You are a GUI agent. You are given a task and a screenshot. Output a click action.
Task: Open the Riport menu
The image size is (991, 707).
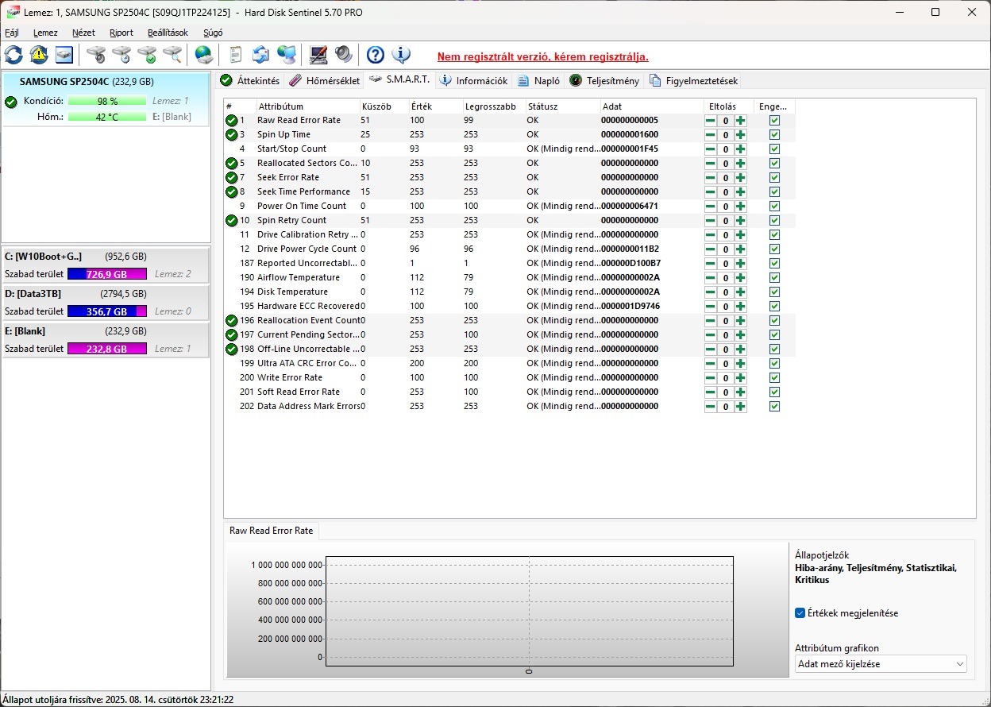[121, 33]
